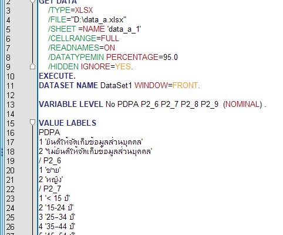This screenshot has height=235, width=283.
Task: Click label 2 'หญิง'
Action: coord(50,179)
